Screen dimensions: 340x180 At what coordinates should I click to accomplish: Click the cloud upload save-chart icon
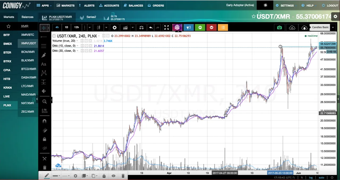point(304,27)
